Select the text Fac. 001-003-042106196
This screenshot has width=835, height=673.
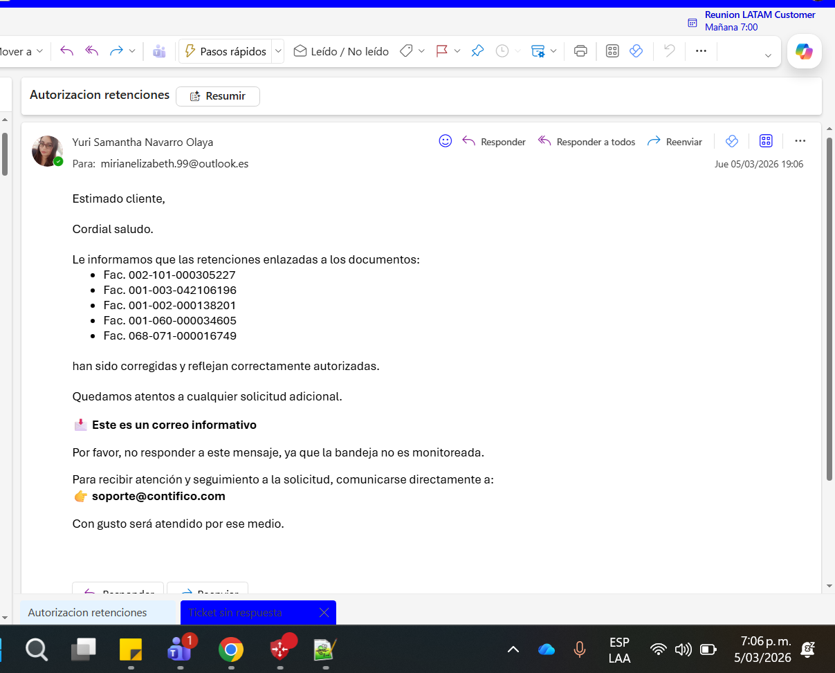point(170,290)
